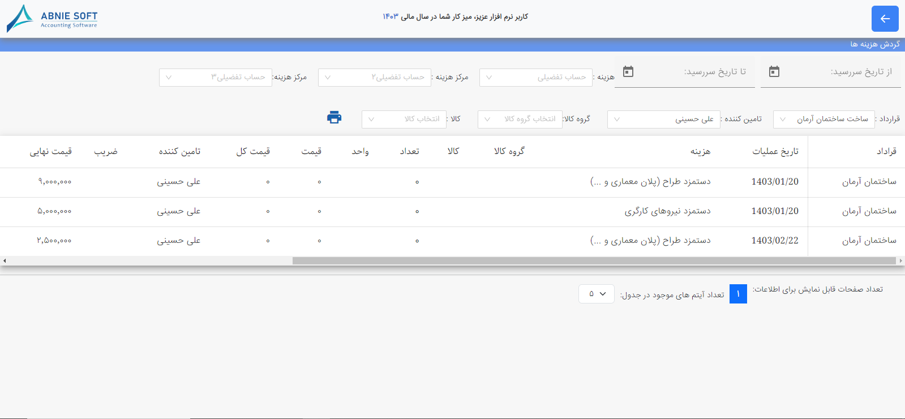Open the انتخاب گروه کالا dropdown

(x=520, y=119)
